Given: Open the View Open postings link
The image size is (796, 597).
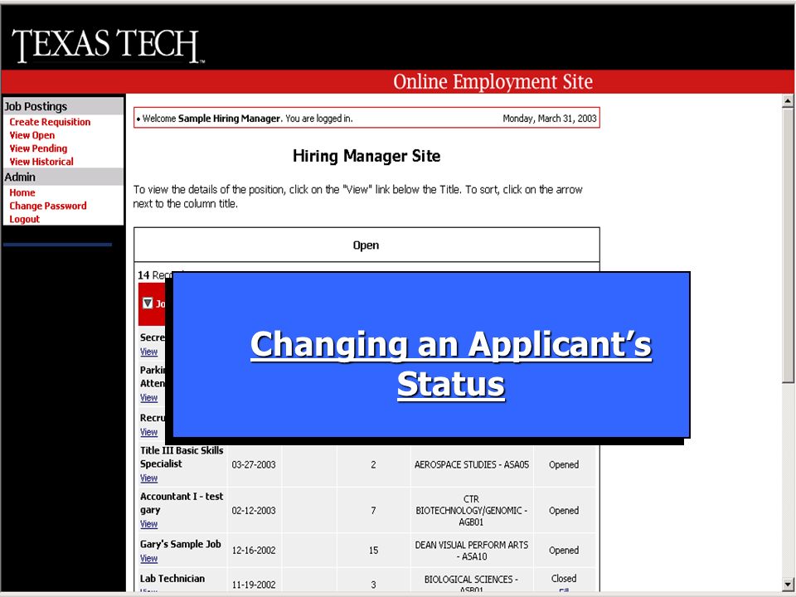Looking at the screenshot, I should pyautogui.click(x=32, y=135).
